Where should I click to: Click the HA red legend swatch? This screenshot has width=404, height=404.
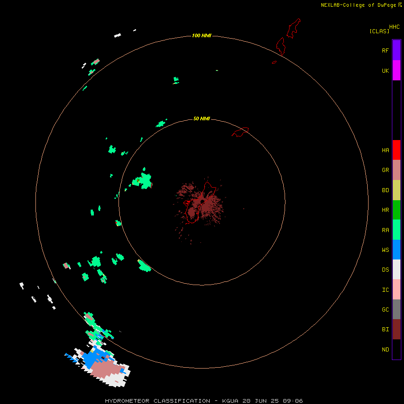click(x=396, y=150)
